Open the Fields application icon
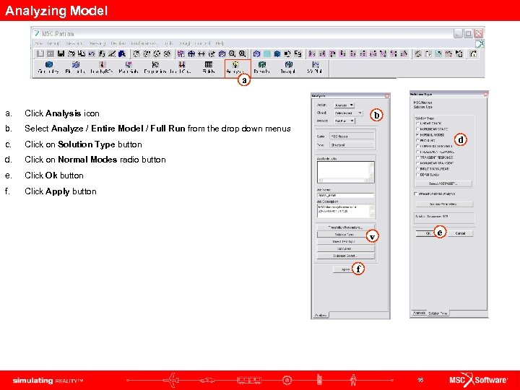 pos(209,67)
